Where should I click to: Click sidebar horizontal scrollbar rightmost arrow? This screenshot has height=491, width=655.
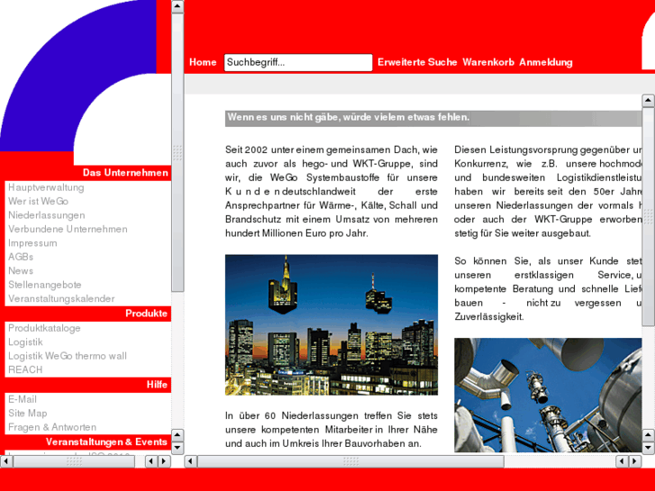click(164, 461)
